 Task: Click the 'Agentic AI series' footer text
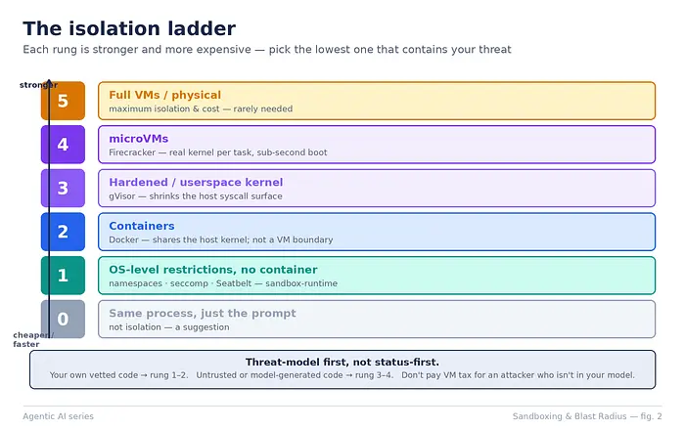pos(58,416)
